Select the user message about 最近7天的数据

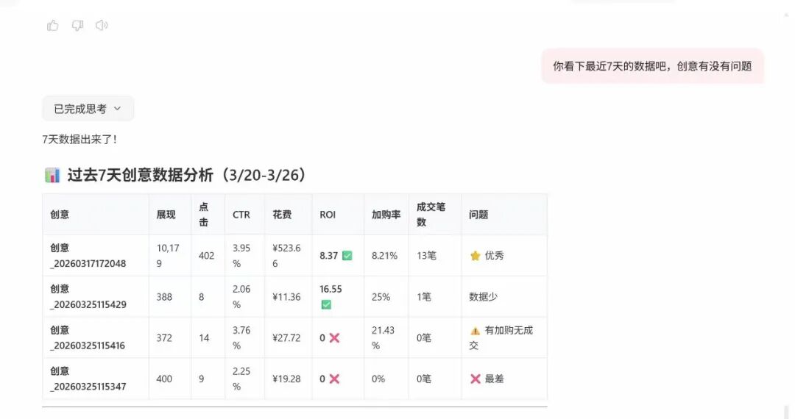click(x=652, y=66)
